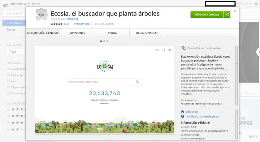Click the Sitio web house icon

(183, 112)
